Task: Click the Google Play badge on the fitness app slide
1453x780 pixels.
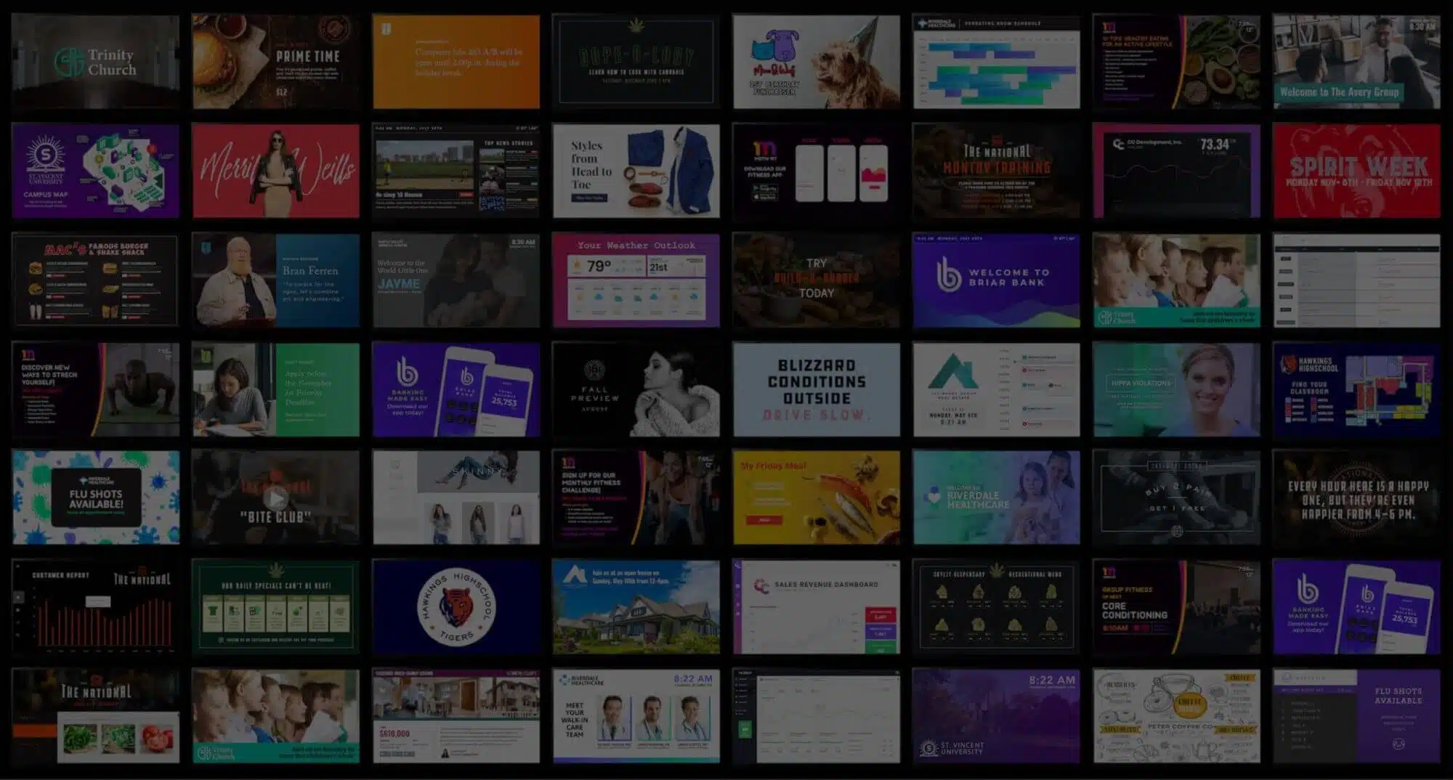Action: [x=765, y=189]
